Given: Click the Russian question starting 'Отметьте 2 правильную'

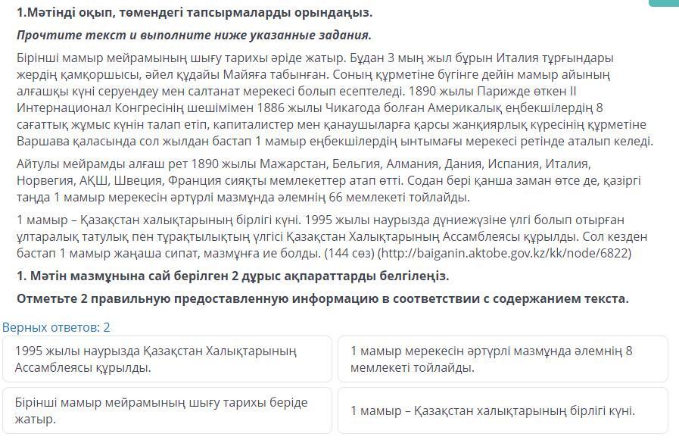Looking at the screenshot, I should coord(322,298).
